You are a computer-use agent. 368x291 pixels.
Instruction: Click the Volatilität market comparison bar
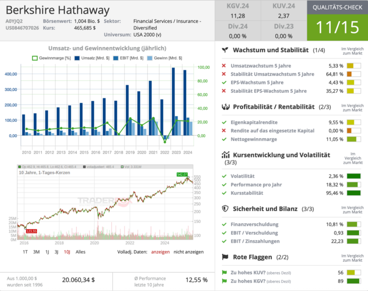pyautogui.click(x=354, y=176)
